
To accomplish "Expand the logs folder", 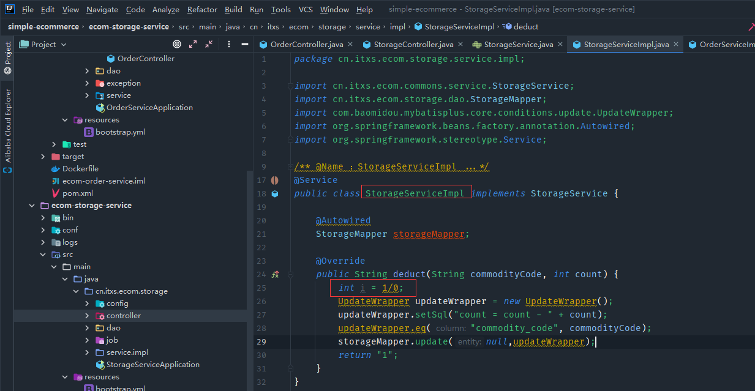I will (43, 242).
